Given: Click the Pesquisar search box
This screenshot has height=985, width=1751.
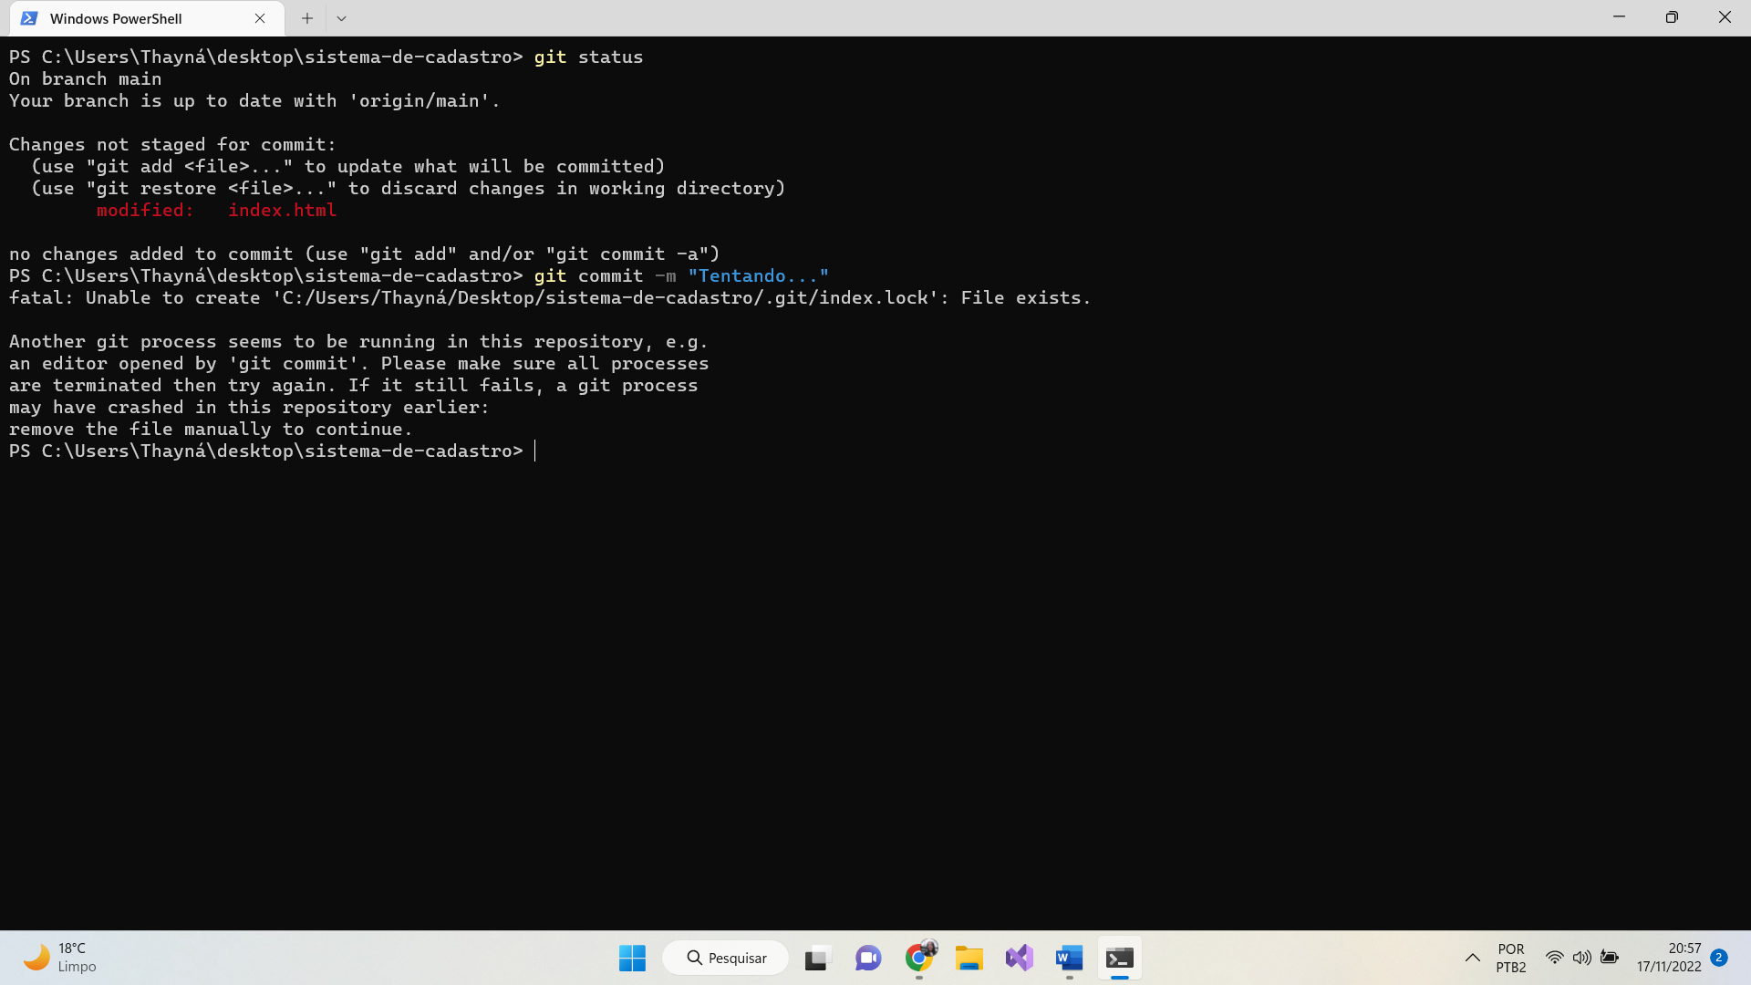Looking at the screenshot, I should pos(726,958).
